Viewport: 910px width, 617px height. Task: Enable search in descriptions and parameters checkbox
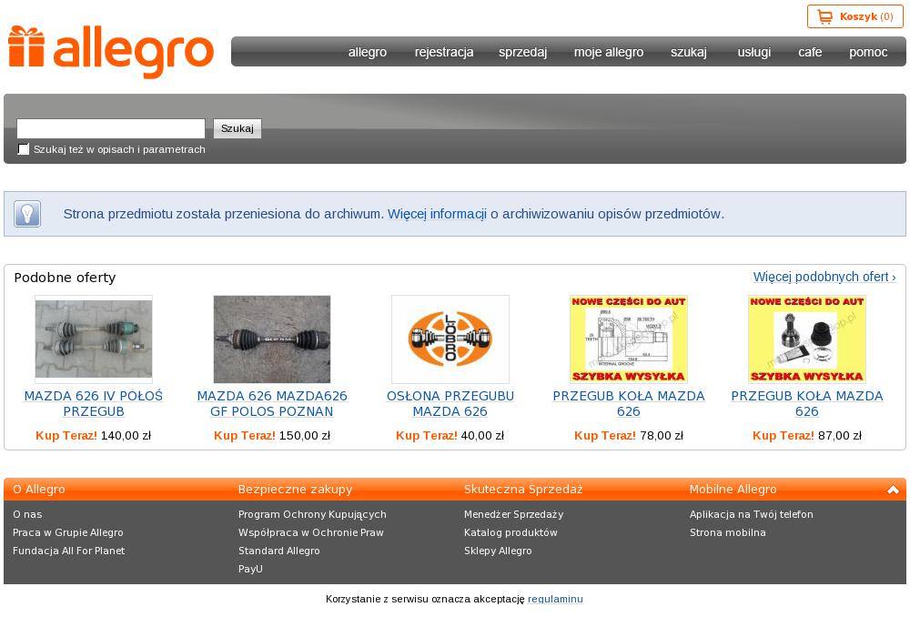tap(24, 149)
